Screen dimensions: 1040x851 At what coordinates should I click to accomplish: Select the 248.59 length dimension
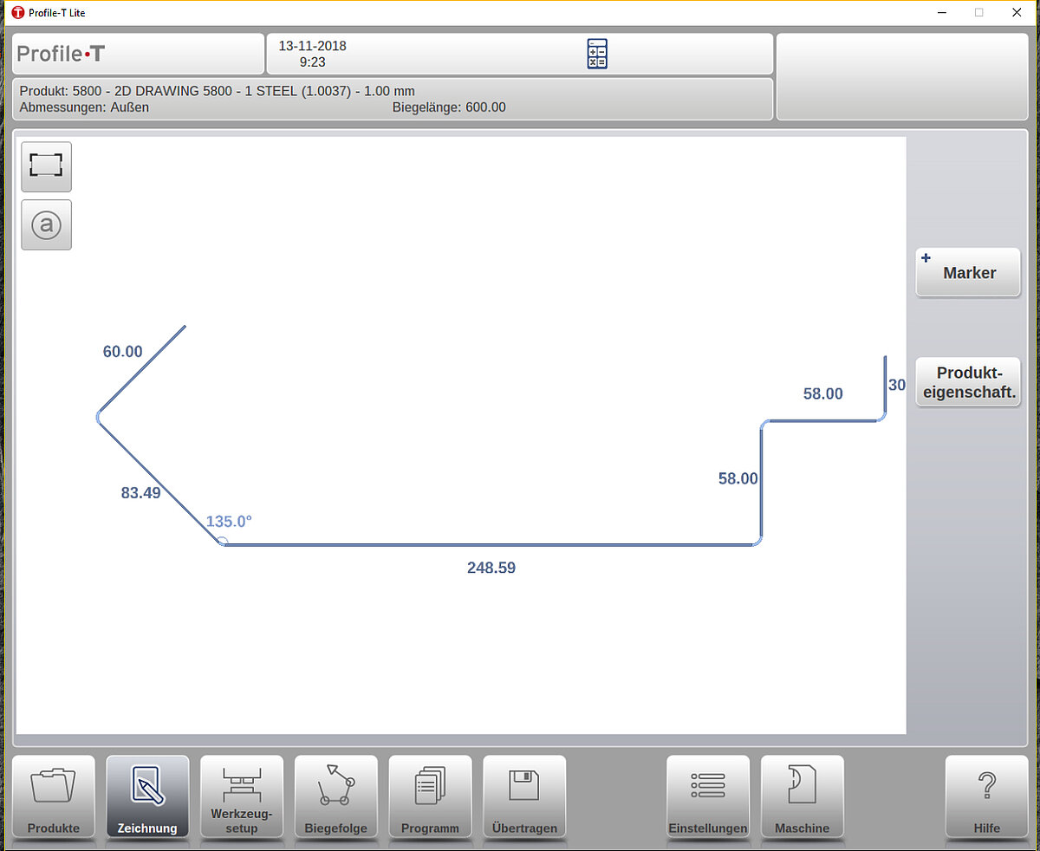(x=491, y=568)
